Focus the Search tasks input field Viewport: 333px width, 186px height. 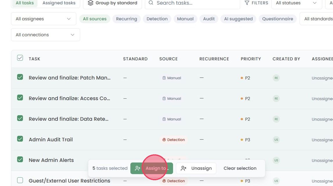[x=192, y=3]
